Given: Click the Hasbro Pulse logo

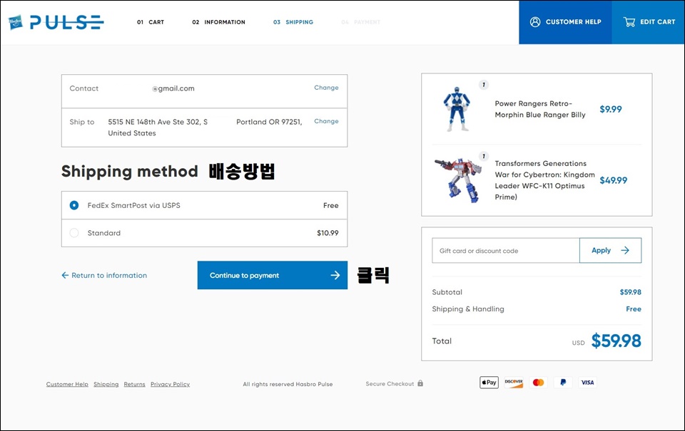Looking at the screenshot, I should [56, 22].
